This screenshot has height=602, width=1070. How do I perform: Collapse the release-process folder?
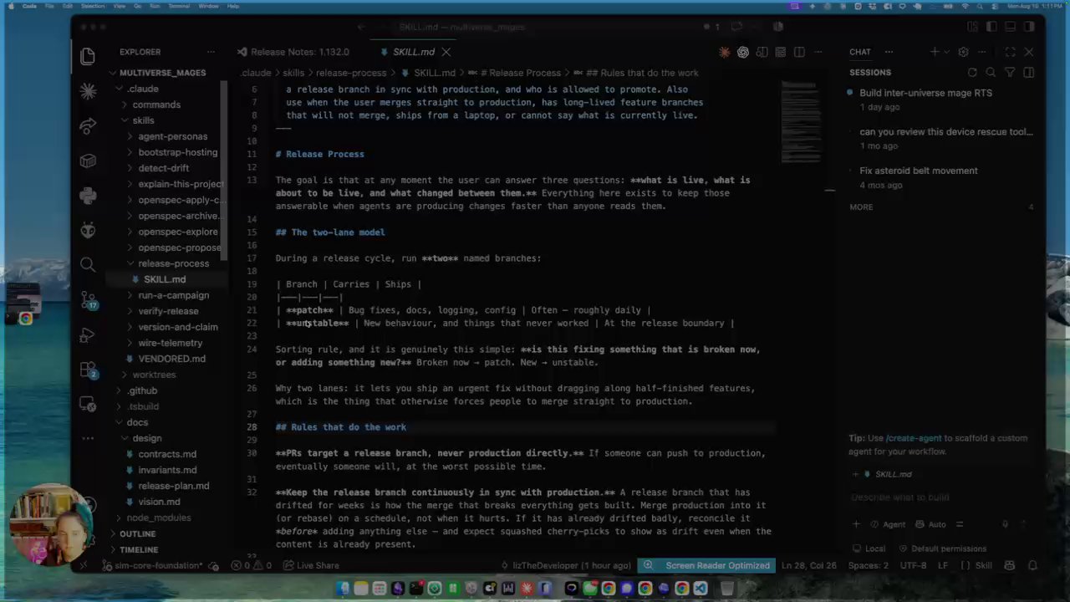(x=173, y=263)
